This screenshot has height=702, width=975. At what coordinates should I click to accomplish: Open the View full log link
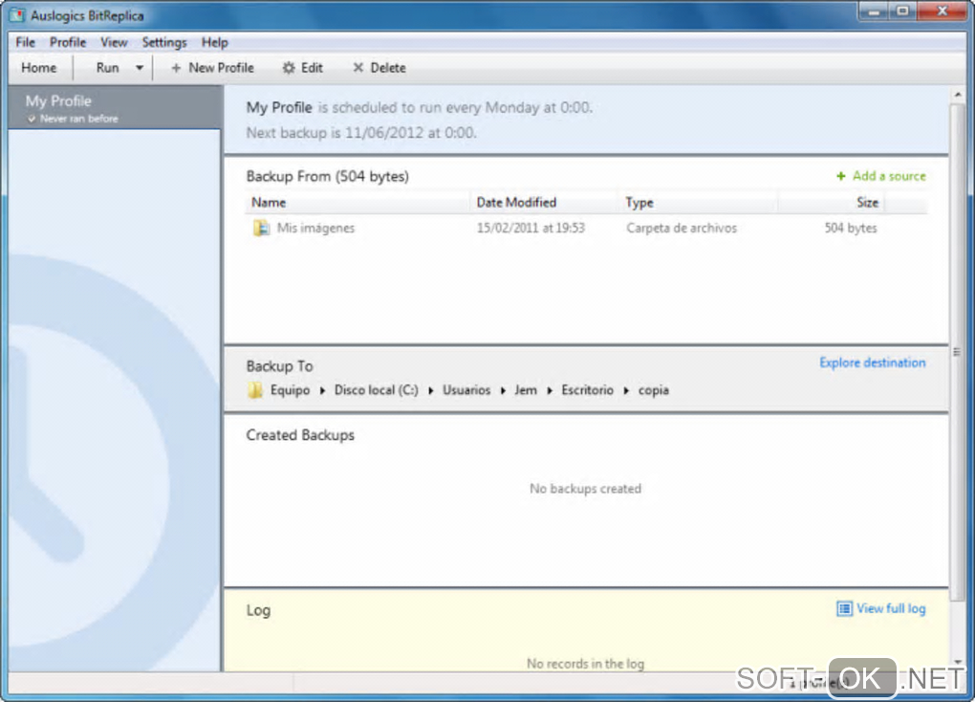click(891, 608)
